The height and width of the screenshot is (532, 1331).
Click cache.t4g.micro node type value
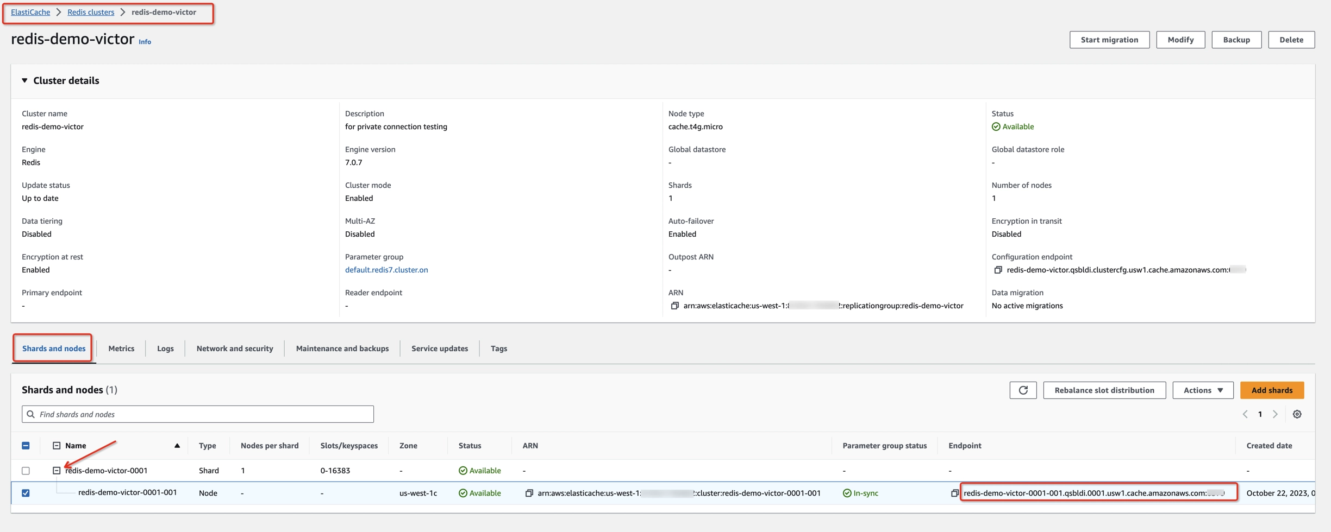tap(695, 126)
